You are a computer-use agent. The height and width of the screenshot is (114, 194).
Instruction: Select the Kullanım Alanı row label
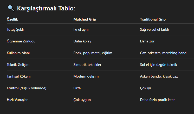(x=18, y=53)
